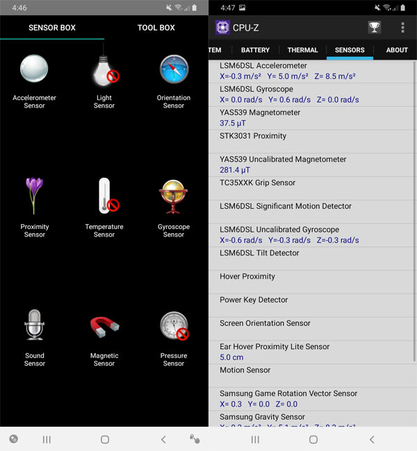Select the SENSOR BOX tab
The width and height of the screenshot is (417, 451).
tap(52, 28)
